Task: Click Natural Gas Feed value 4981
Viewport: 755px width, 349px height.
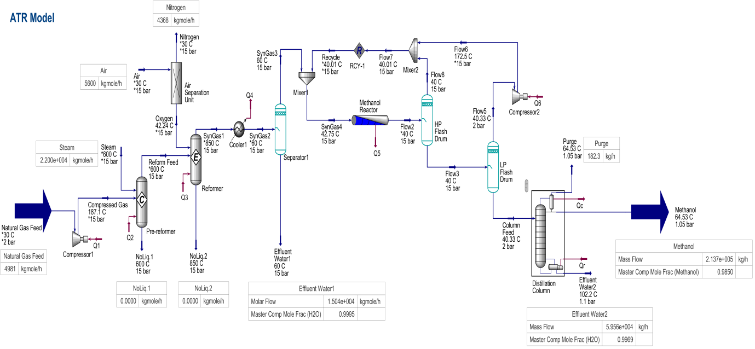Action: tap(10, 269)
